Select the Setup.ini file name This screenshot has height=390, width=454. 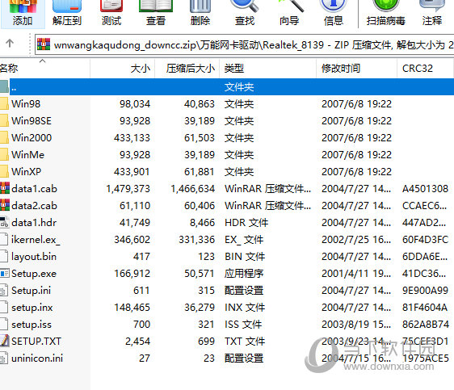pyautogui.click(x=31, y=291)
